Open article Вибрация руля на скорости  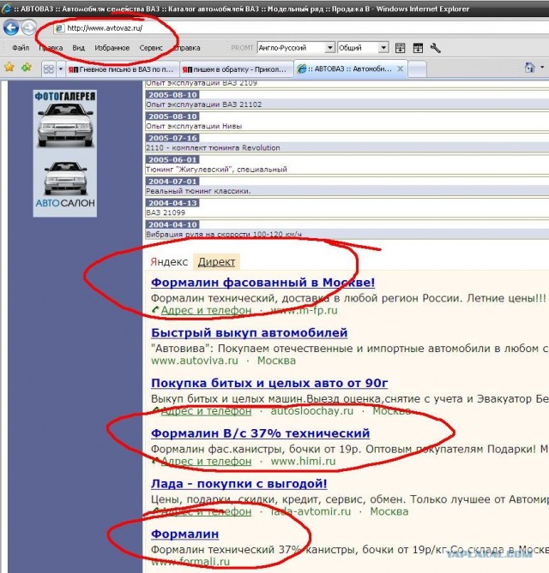click(x=224, y=234)
